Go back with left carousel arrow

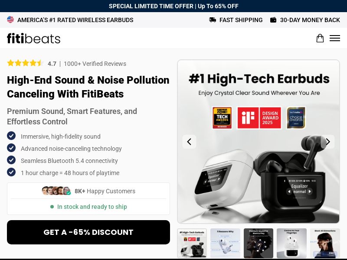pyautogui.click(x=190, y=142)
